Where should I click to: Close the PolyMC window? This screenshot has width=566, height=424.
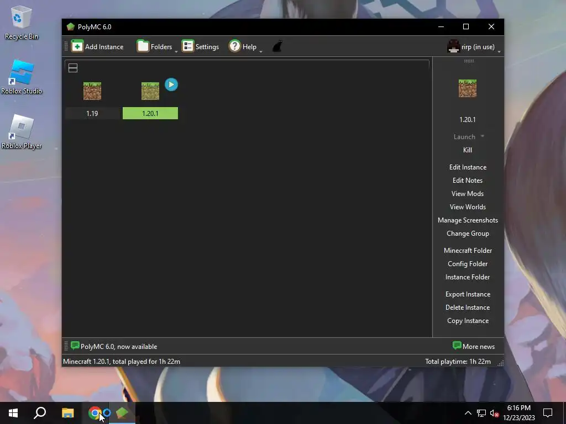tap(491, 26)
